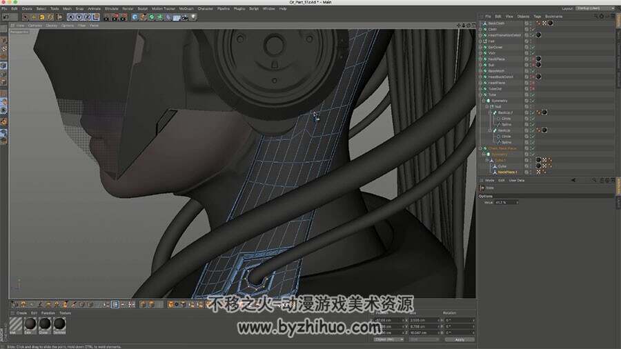This screenshot has width=621, height=349.
Task: Click User Data in Attribute manager
Action: (x=516, y=181)
